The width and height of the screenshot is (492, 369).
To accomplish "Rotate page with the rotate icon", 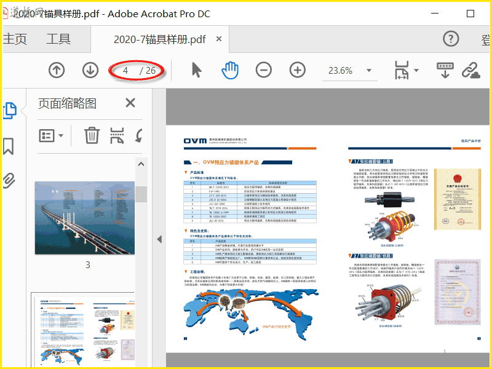I will (139, 135).
